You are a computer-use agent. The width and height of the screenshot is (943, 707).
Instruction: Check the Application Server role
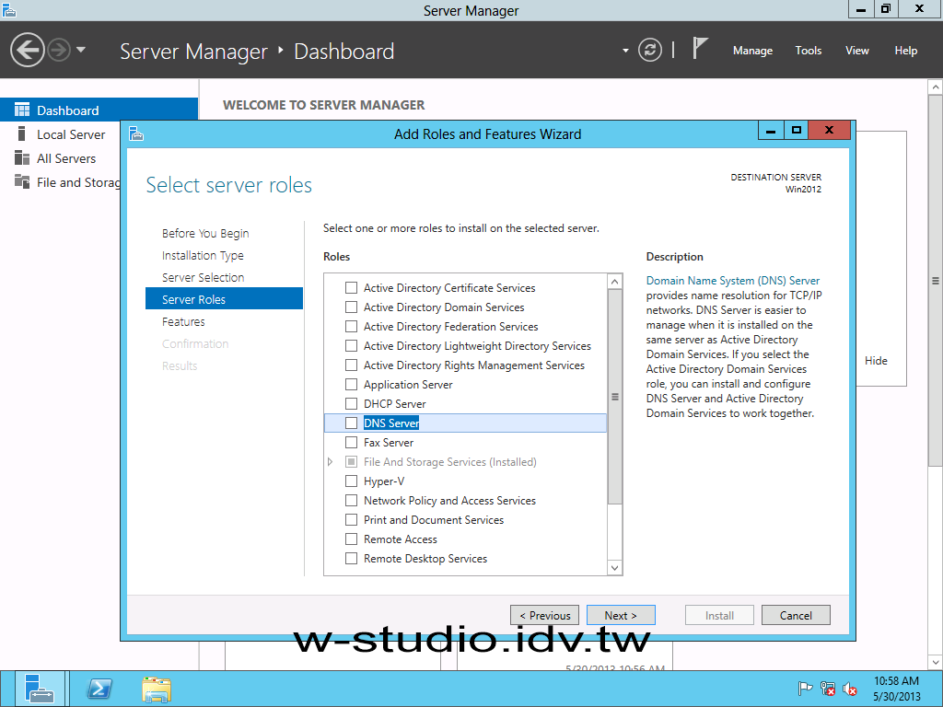[x=351, y=384]
